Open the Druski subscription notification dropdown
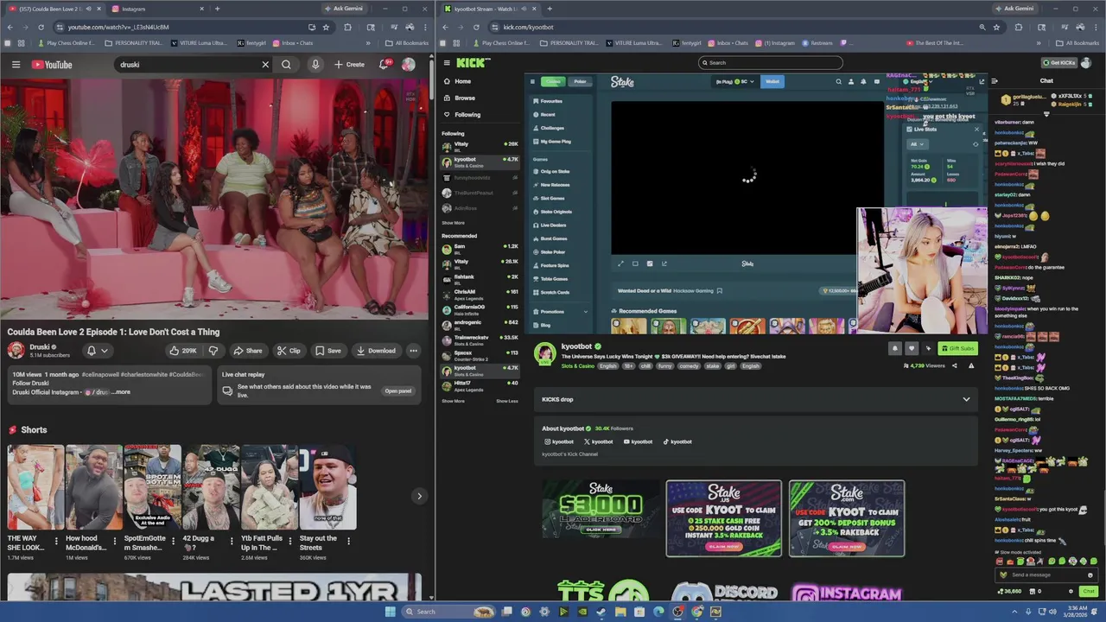The image size is (1106, 622). point(97,351)
